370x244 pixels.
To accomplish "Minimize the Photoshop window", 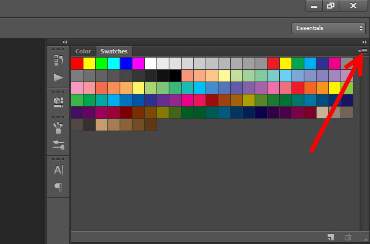I will [314, 6].
